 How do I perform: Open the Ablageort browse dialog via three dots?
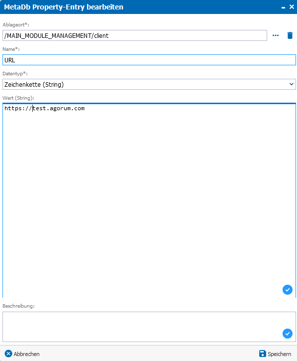coord(276,35)
